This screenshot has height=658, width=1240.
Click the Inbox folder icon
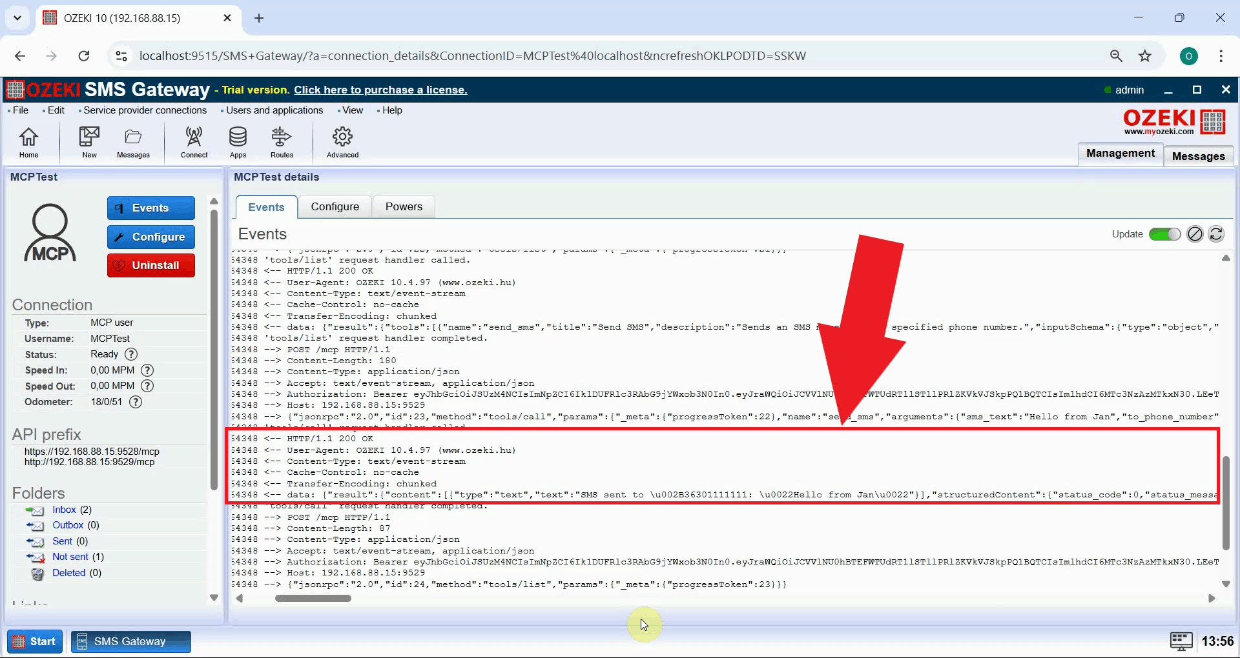pyautogui.click(x=35, y=510)
